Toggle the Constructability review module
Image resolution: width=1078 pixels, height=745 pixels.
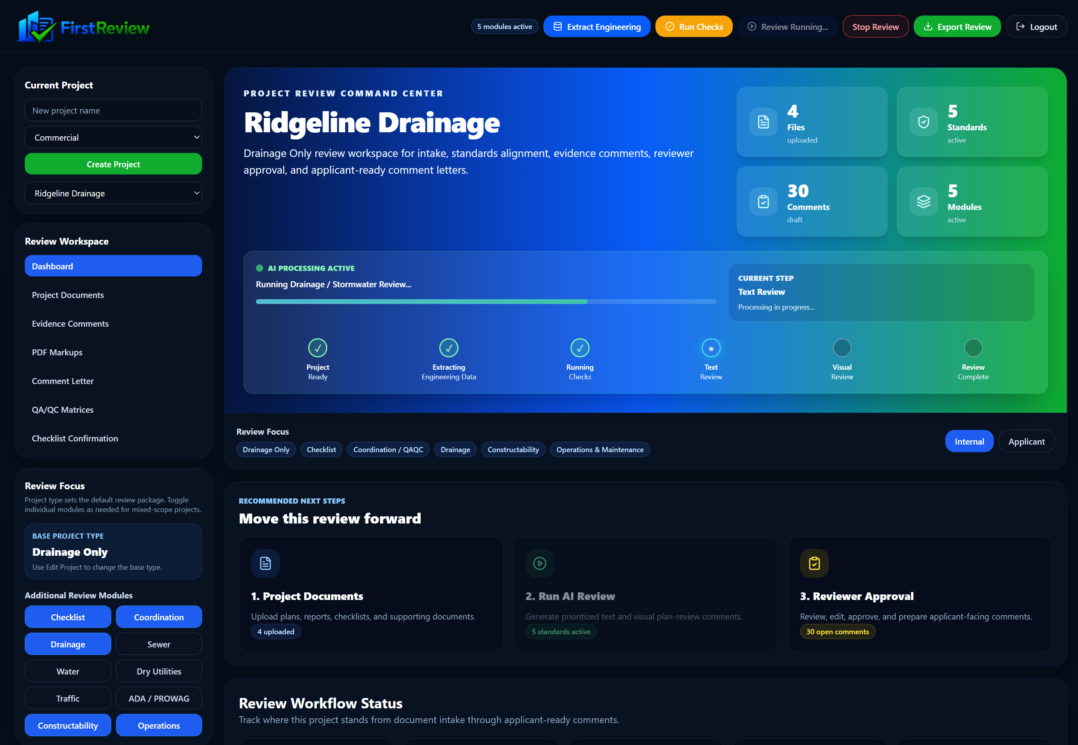coord(68,725)
